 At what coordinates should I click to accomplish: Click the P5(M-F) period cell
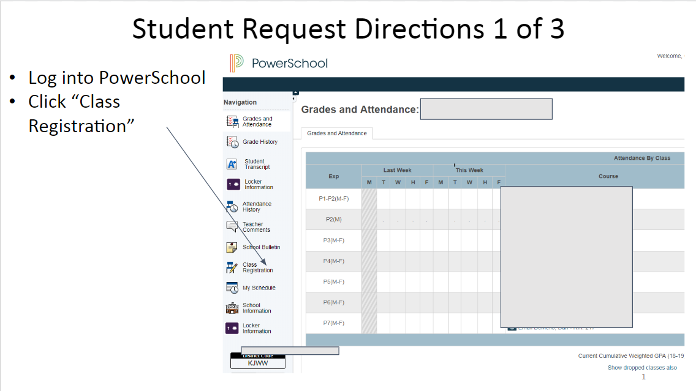point(334,281)
